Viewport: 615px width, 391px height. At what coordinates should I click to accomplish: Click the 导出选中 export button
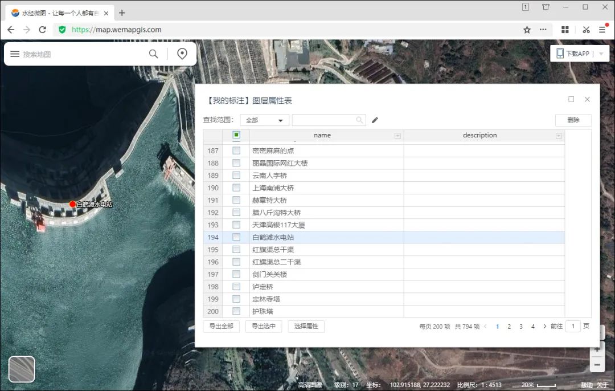point(263,326)
